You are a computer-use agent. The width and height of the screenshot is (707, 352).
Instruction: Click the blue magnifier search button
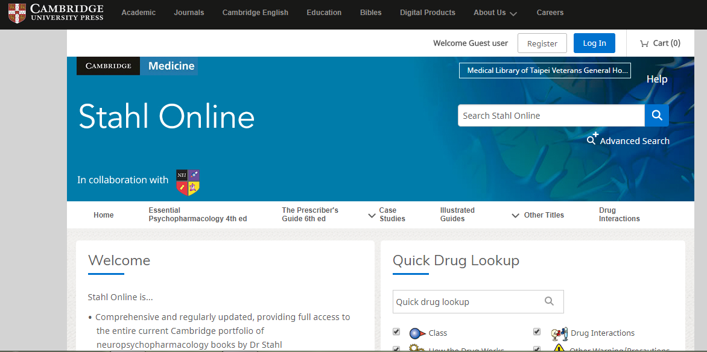click(657, 115)
